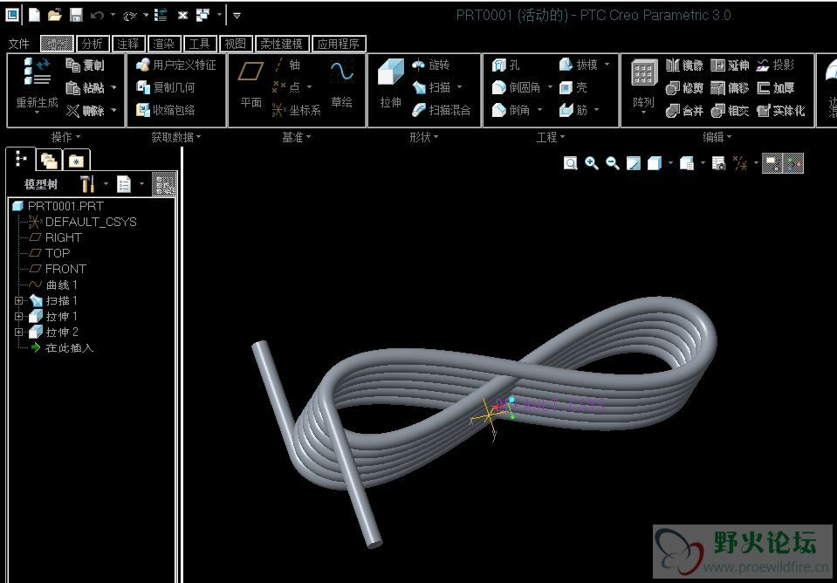
Task: Toggle the datum display filters icon
Action: pos(740,163)
